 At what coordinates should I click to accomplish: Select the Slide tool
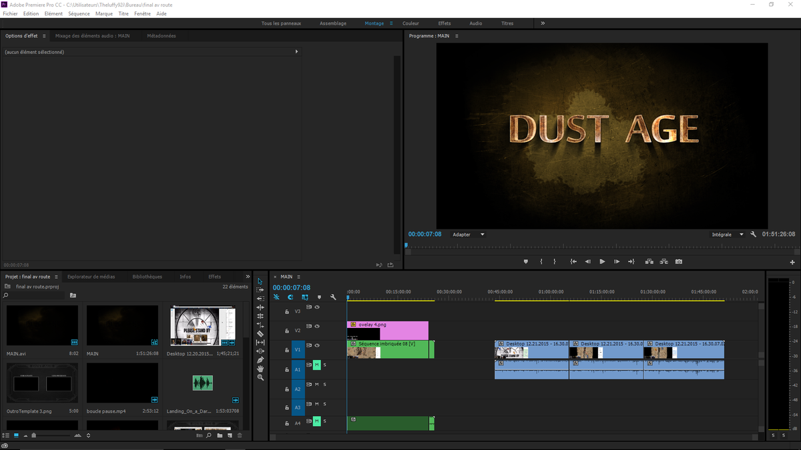[260, 351]
